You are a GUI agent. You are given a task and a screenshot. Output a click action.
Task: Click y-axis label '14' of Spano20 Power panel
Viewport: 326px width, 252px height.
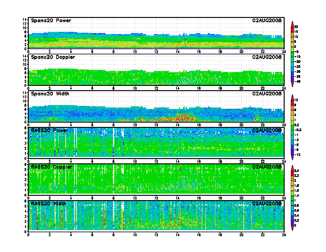click(25, 19)
